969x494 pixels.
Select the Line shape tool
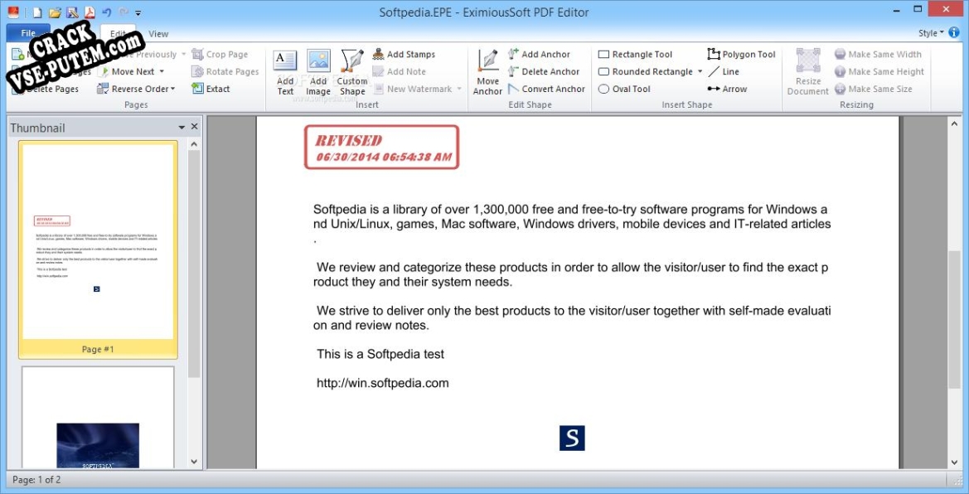724,72
